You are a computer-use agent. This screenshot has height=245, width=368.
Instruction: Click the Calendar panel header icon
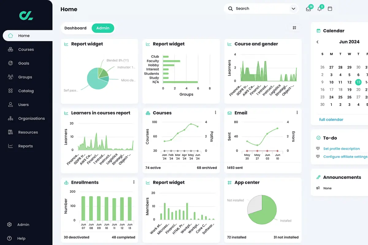[x=318, y=31]
